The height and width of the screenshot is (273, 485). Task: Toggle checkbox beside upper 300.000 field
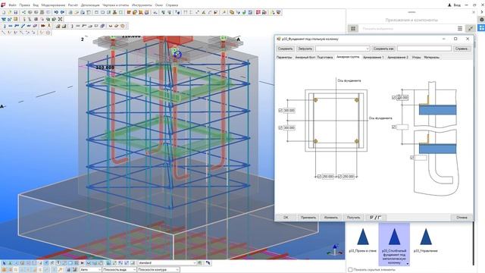point(280,111)
